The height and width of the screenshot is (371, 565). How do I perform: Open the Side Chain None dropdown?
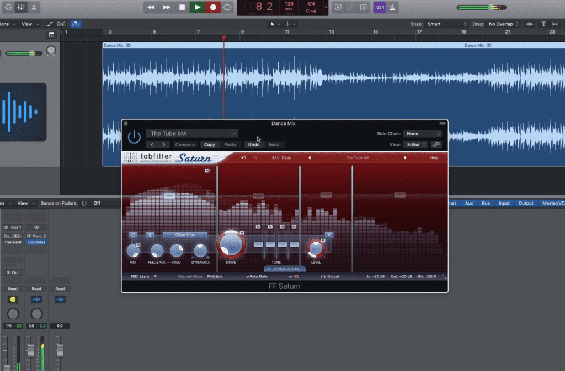point(423,134)
